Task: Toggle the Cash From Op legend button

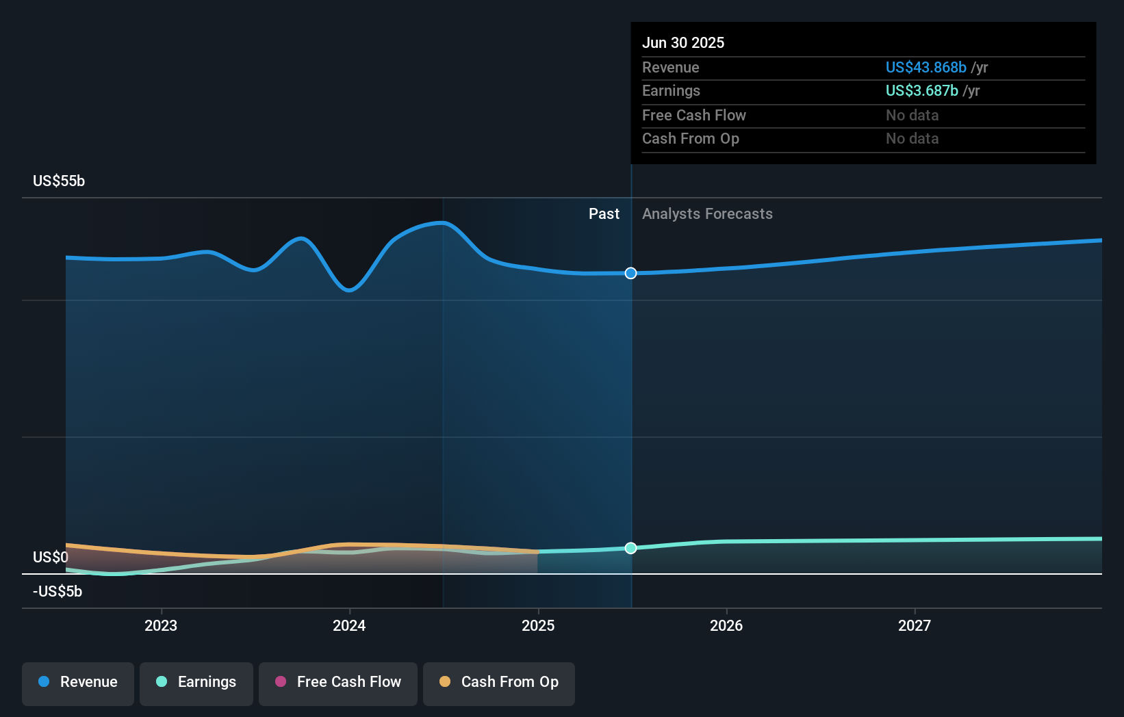Action: click(x=499, y=683)
